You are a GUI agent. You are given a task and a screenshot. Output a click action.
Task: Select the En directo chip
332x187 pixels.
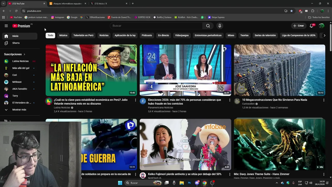click(163, 35)
